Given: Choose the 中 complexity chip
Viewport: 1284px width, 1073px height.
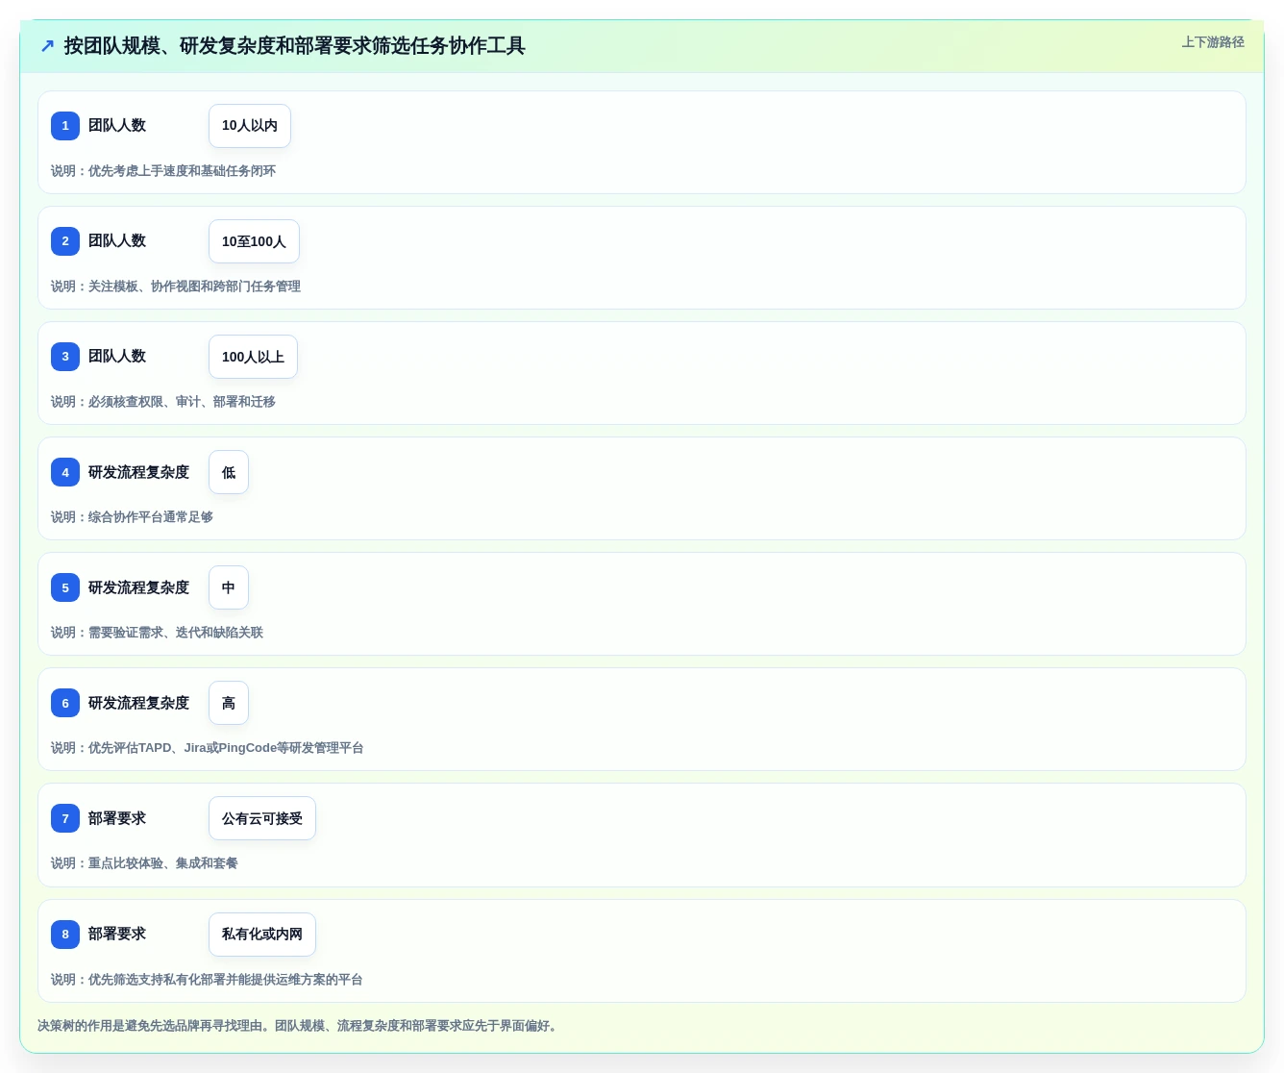Looking at the screenshot, I should click(x=229, y=587).
